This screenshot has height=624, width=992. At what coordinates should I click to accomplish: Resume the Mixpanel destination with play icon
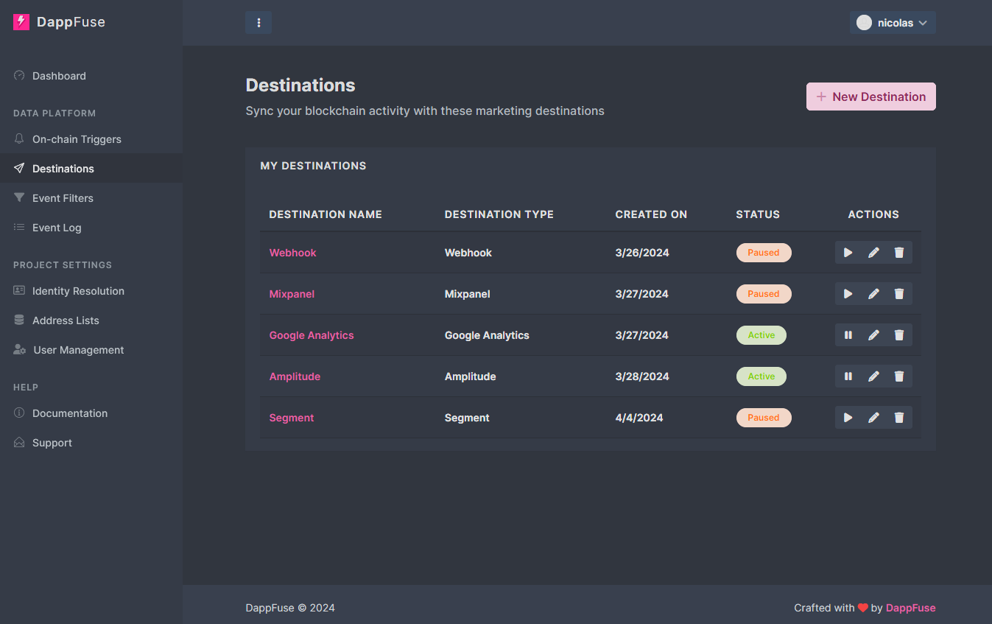(x=848, y=294)
